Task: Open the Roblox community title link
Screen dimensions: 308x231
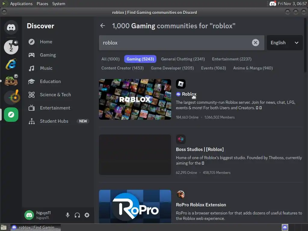Action: point(189,94)
